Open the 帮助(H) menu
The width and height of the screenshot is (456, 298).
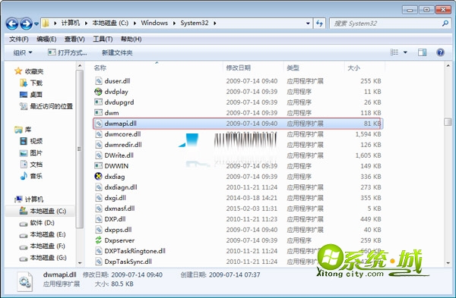pos(131,39)
